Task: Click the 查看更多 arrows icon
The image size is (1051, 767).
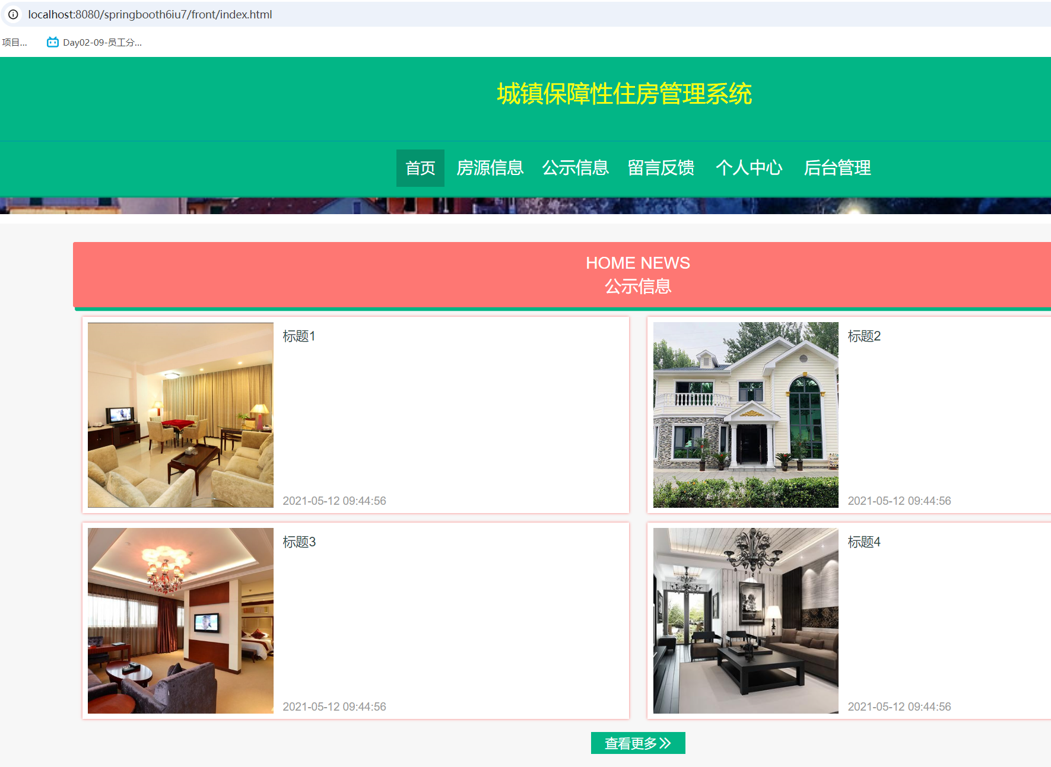Action: (666, 743)
